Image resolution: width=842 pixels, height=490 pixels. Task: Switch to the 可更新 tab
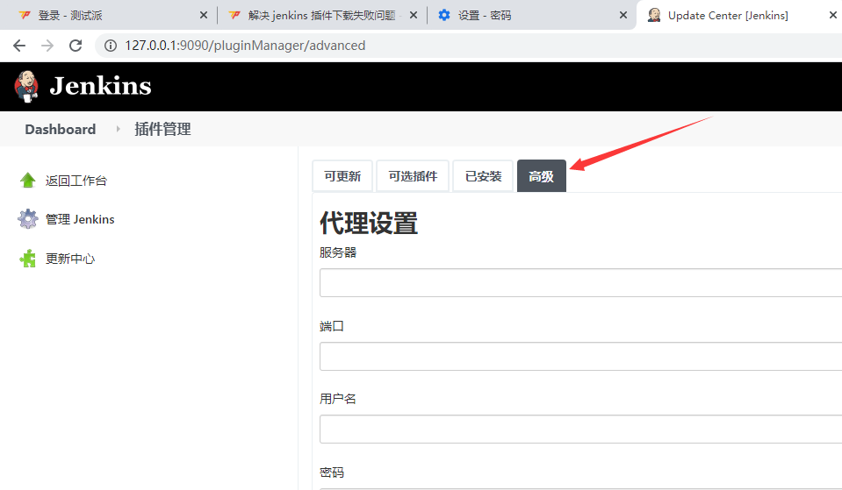pos(342,176)
